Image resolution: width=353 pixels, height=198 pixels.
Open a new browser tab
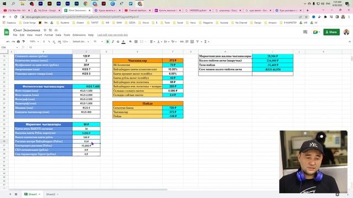[x=308, y=10]
